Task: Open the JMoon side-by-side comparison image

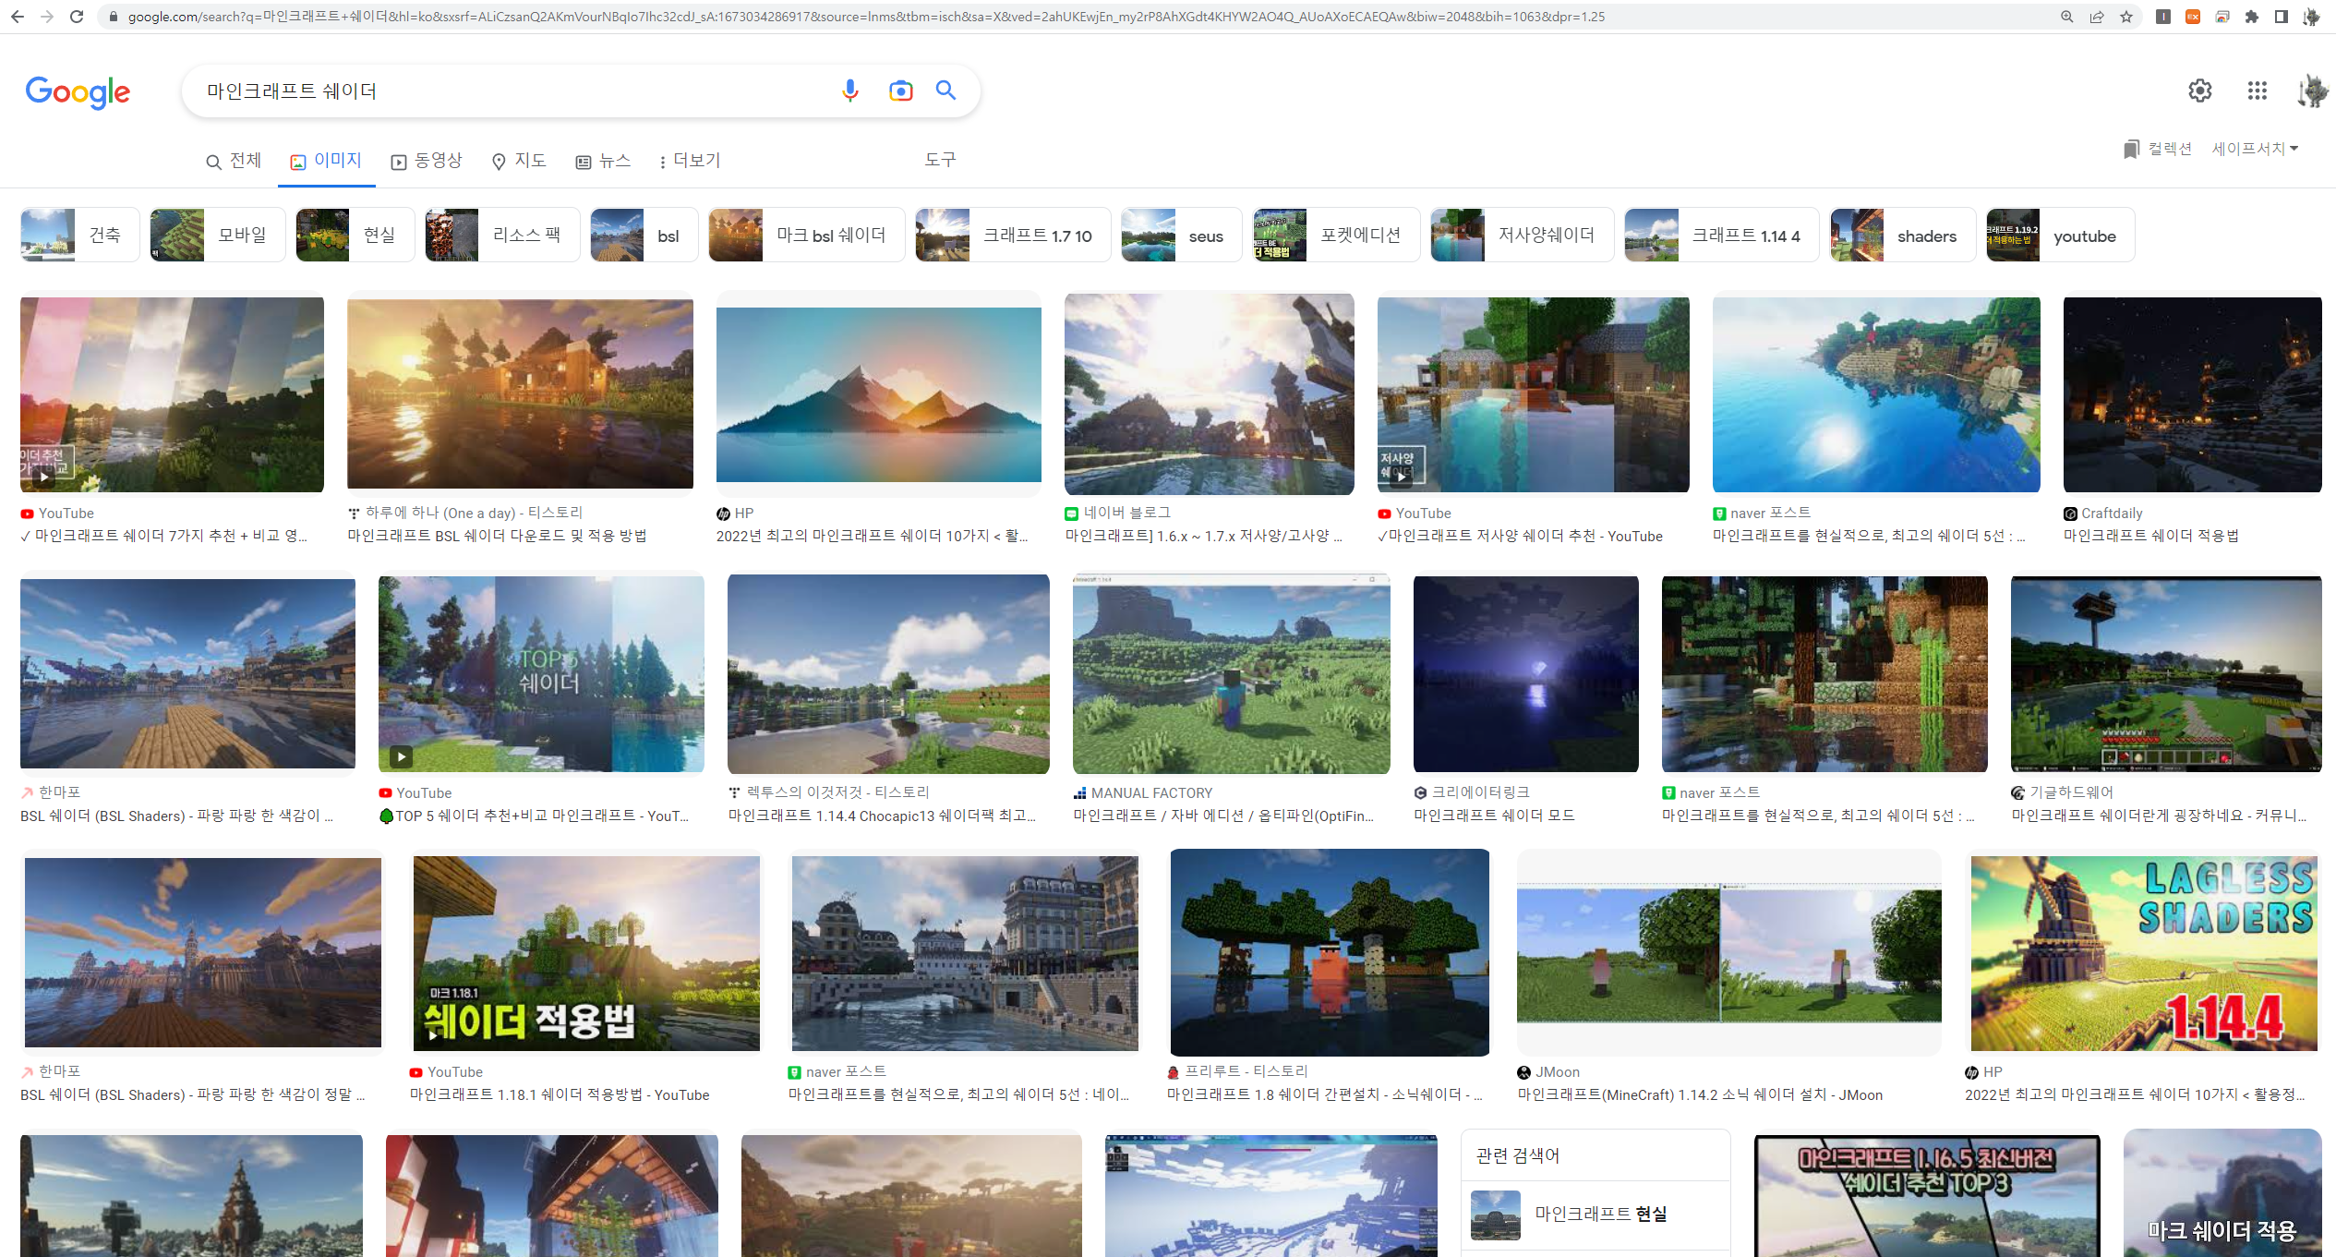Action: [x=1728, y=955]
